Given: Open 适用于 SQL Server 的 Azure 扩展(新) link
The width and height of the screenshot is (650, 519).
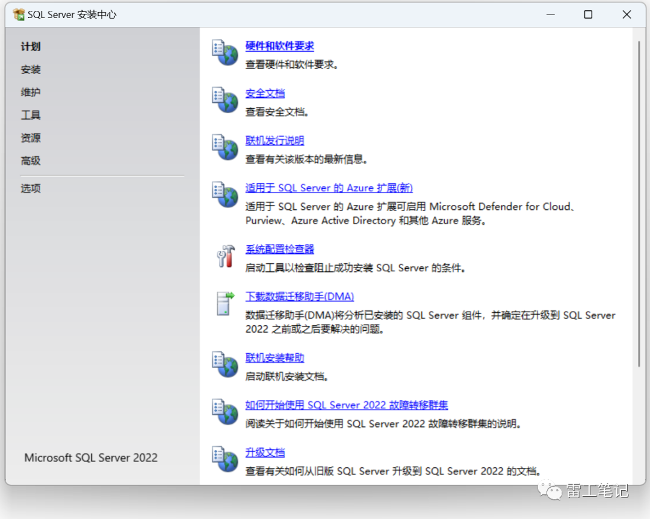Looking at the screenshot, I should click(x=329, y=188).
